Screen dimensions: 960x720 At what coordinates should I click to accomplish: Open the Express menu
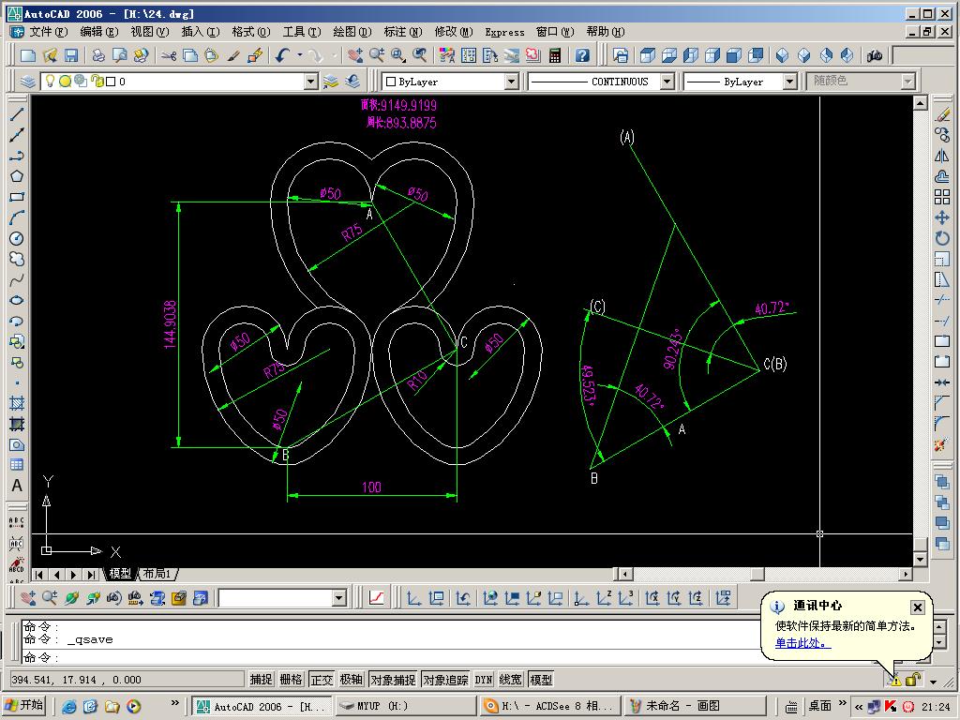[504, 32]
